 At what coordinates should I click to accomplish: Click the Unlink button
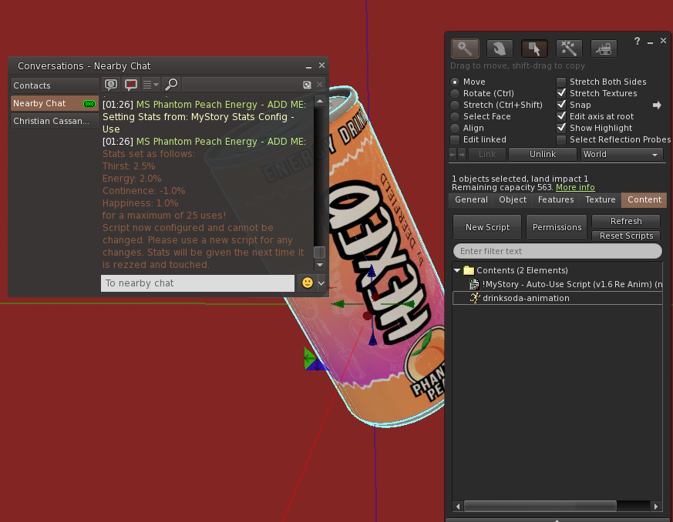[543, 154]
